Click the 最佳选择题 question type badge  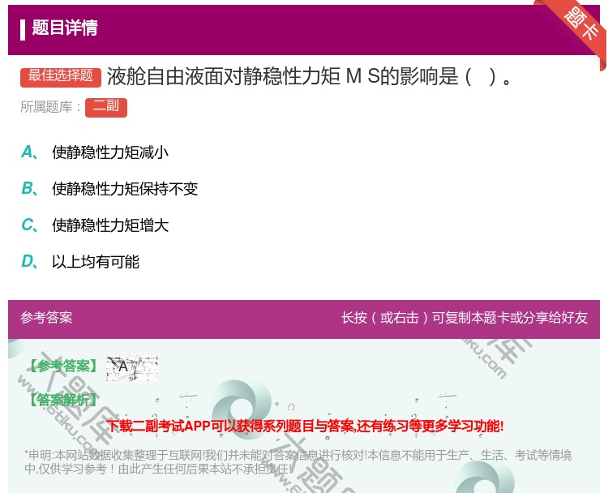click(61, 76)
